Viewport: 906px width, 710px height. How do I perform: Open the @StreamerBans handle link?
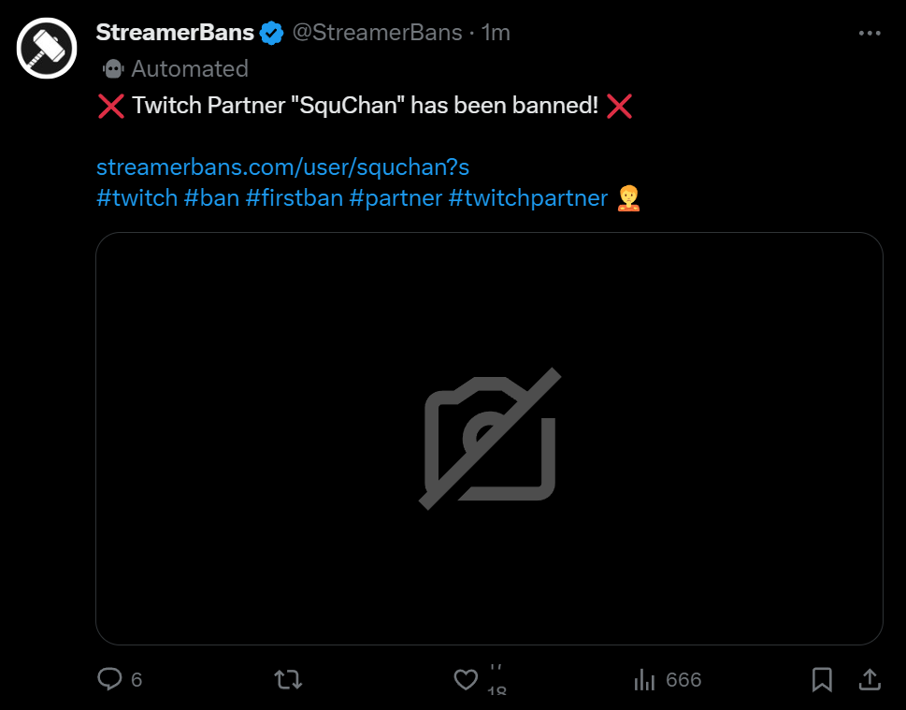[377, 33]
